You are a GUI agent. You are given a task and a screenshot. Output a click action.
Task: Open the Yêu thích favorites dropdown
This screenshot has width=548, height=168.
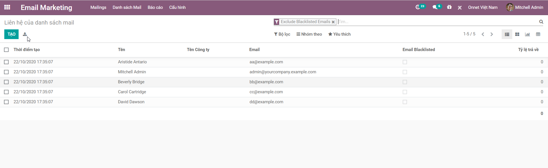click(x=339, y=34)
